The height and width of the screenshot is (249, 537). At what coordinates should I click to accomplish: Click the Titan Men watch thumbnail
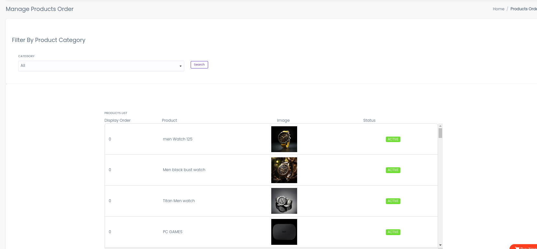tap(284, 201)
